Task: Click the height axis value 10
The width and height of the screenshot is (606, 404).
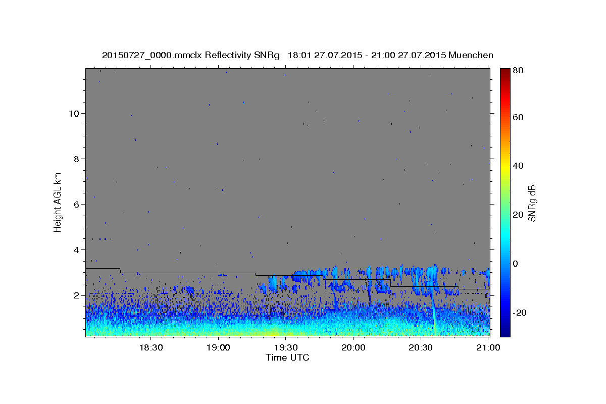Action: pos(74,113)
